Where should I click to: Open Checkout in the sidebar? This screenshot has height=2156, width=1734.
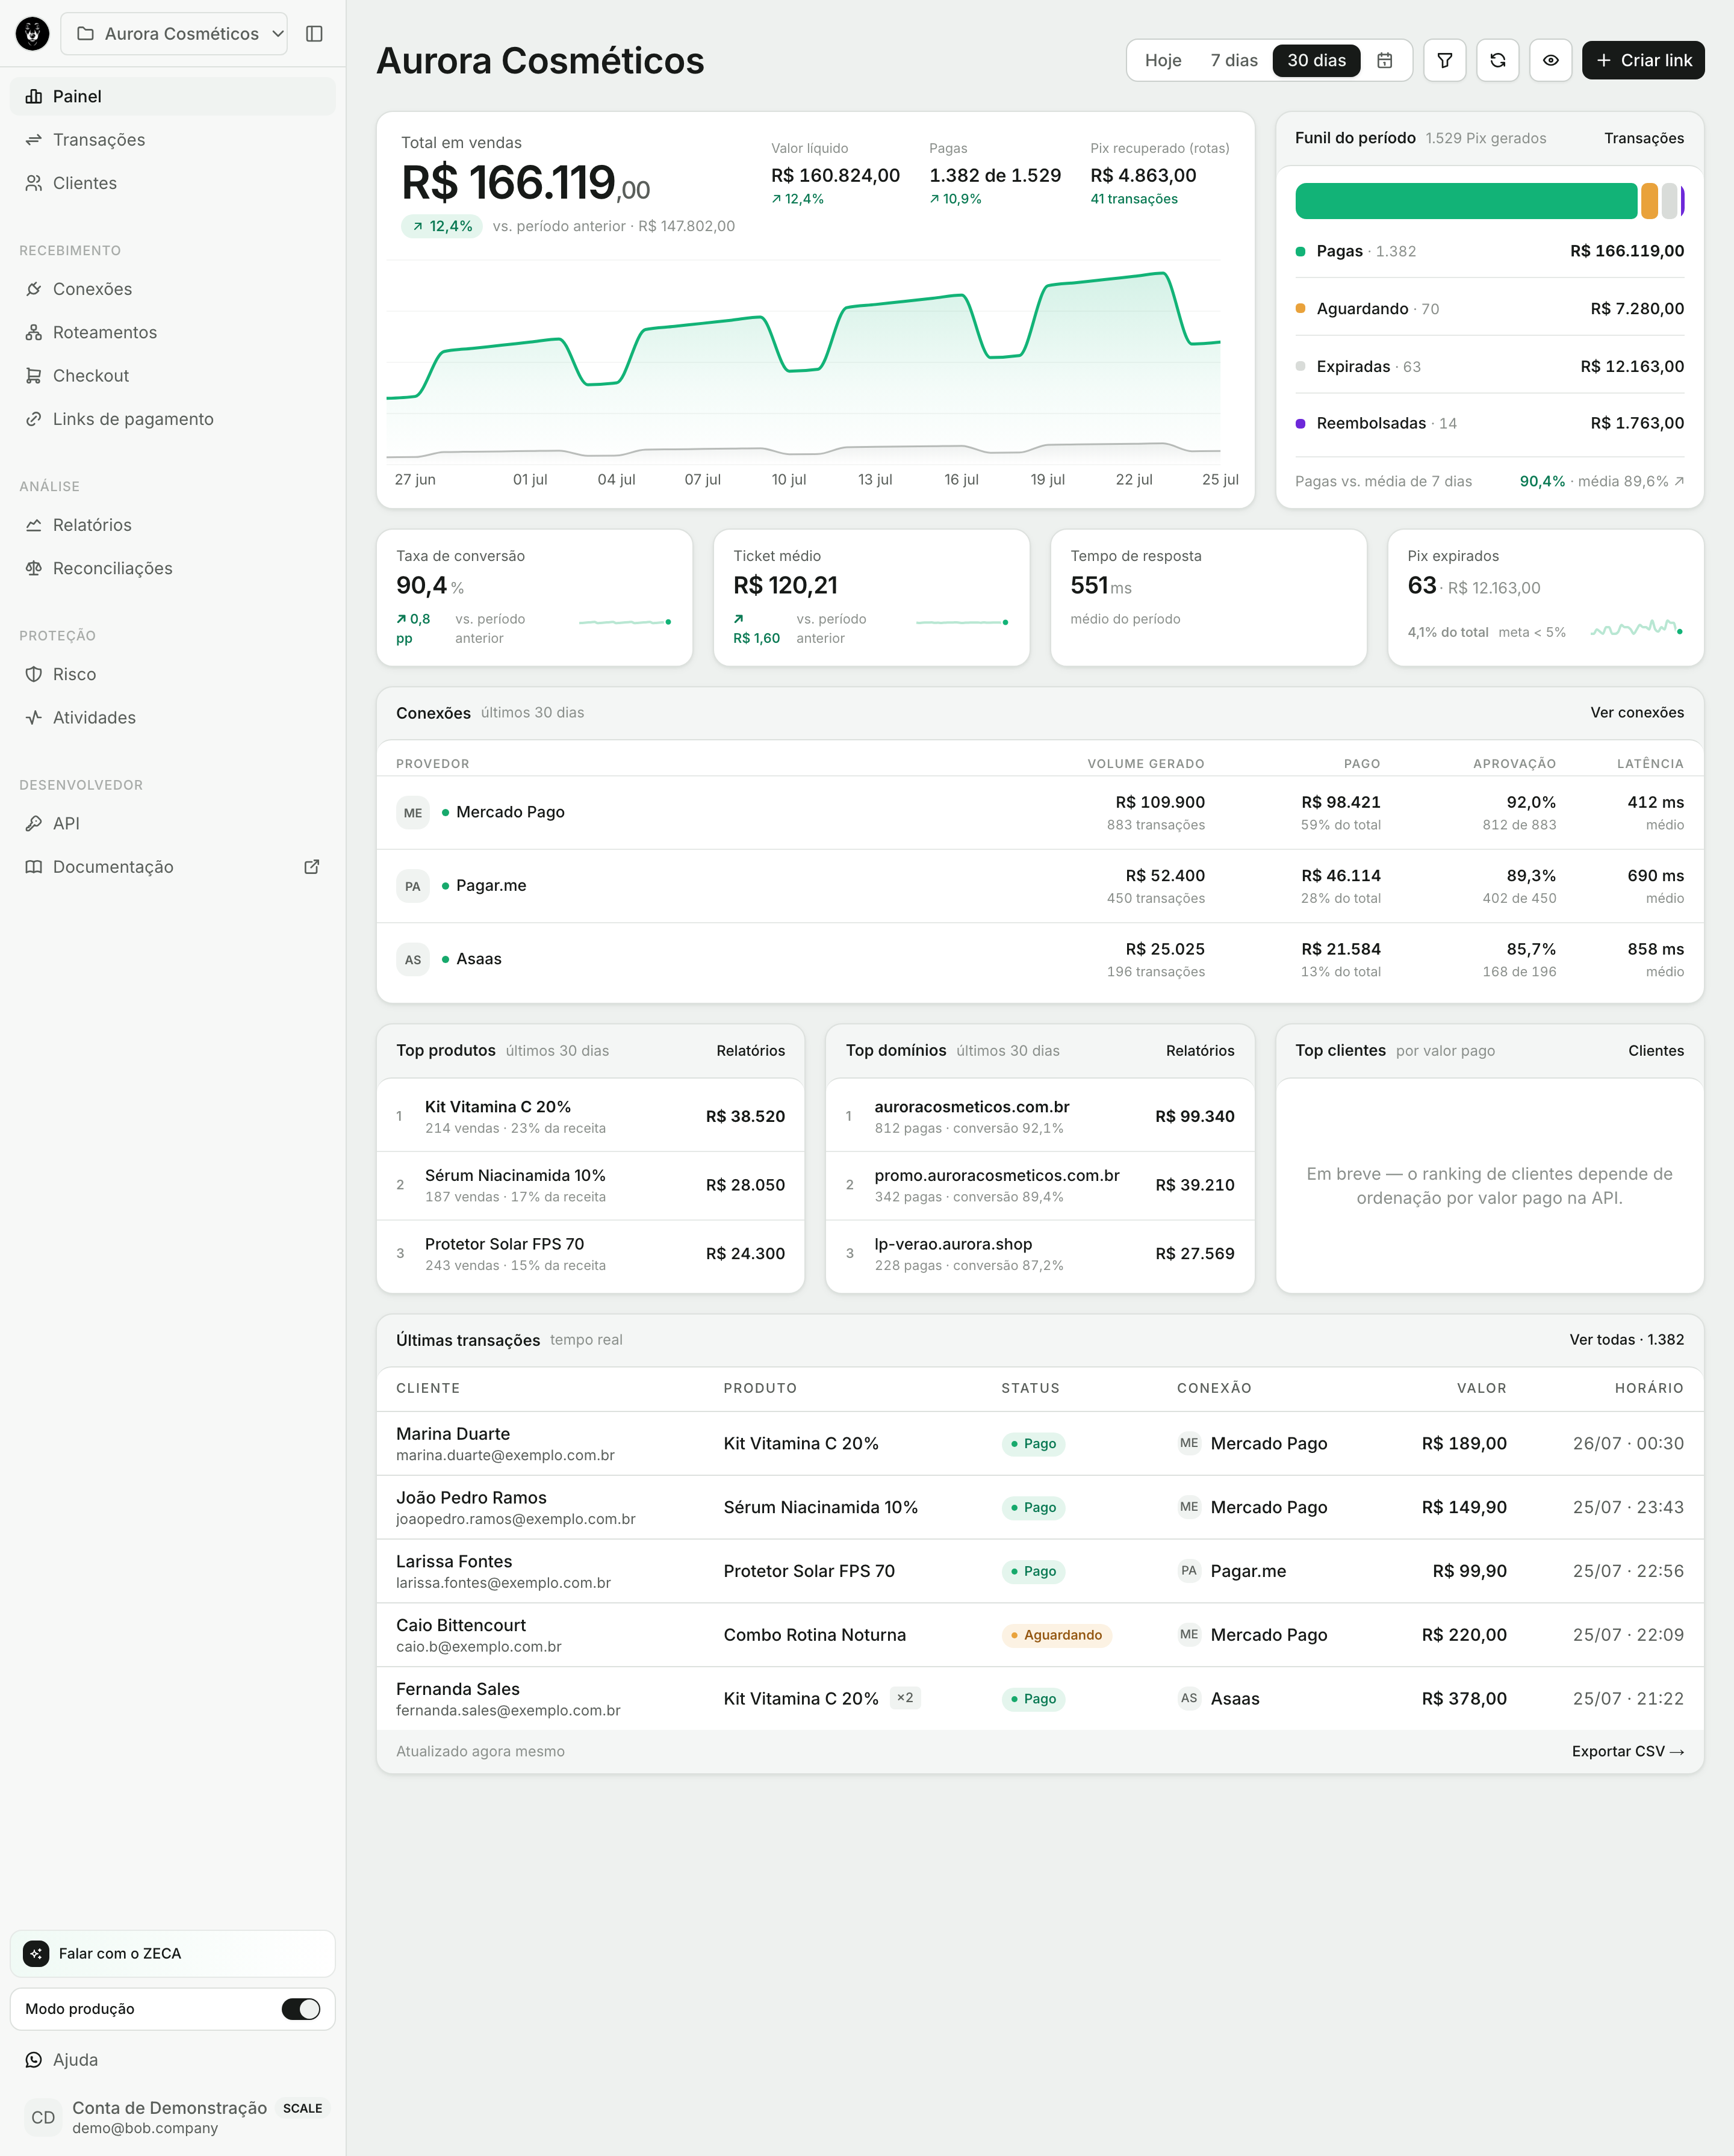(173, 376)
